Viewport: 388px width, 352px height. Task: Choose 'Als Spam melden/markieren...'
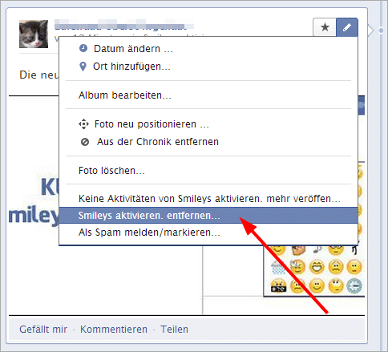pyautogui.click(x=208, y=233)
